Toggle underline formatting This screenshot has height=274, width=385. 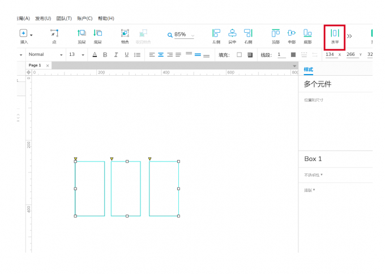pyautogui.click(x=127, y=55)
